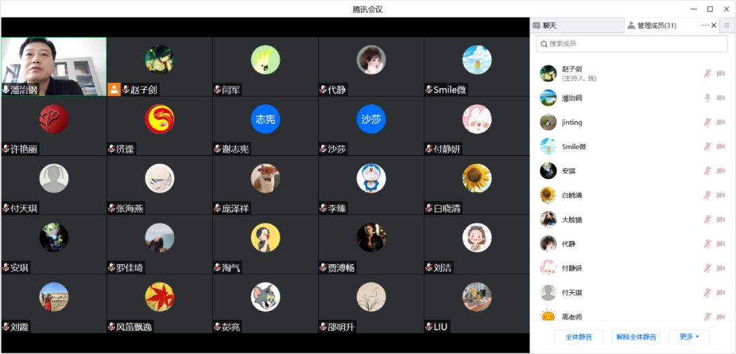The height and width of the screenshot is (354, 736).
Task: Select 潘治钢's live video thumbnail
Action: 54,67
